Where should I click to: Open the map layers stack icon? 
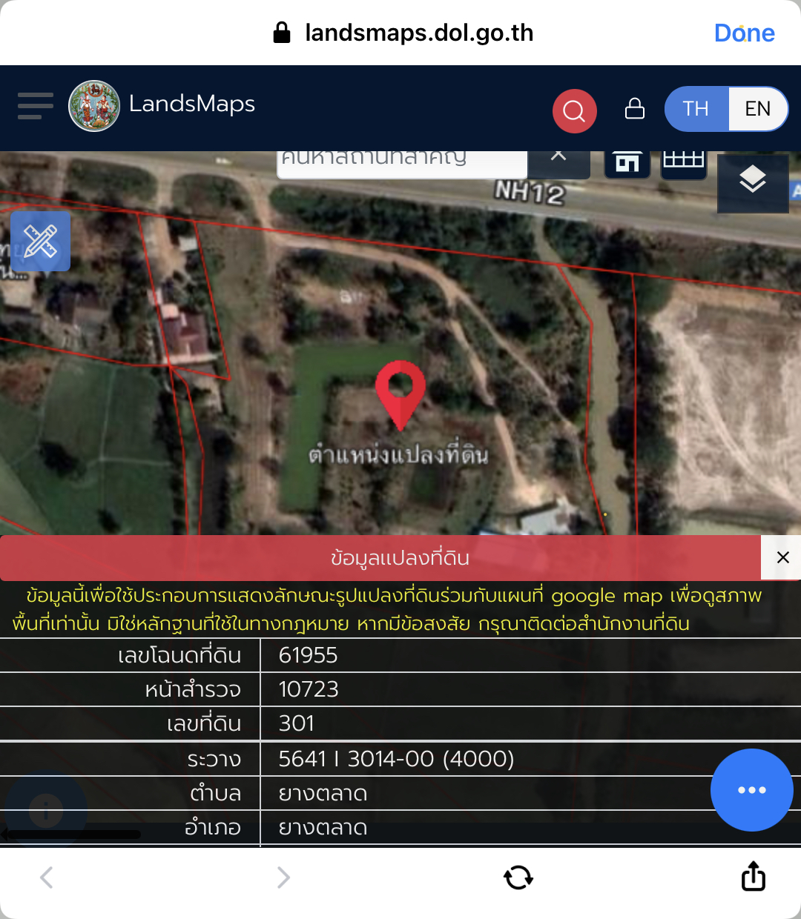[752, 181]
